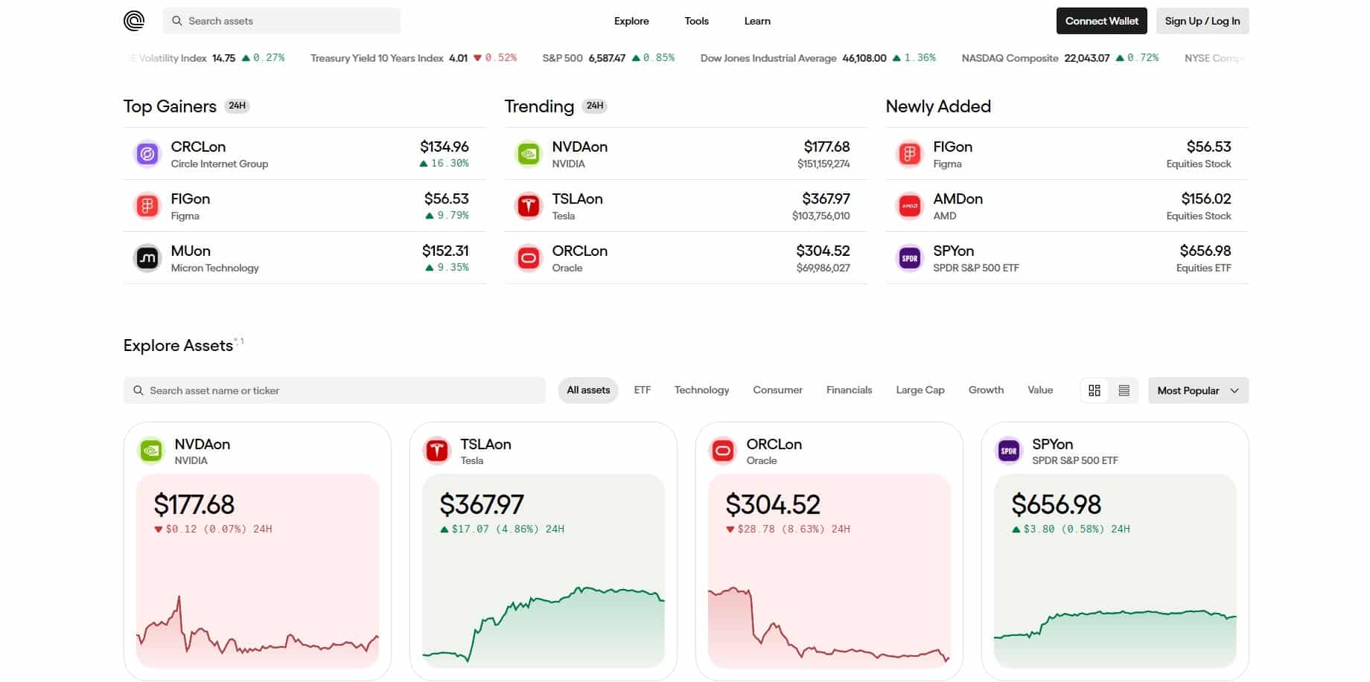The width and height of the screenshot is (1370, 682).
Task: Toggle the 24H badge next to Top Gainers
Action: point(238,106)
